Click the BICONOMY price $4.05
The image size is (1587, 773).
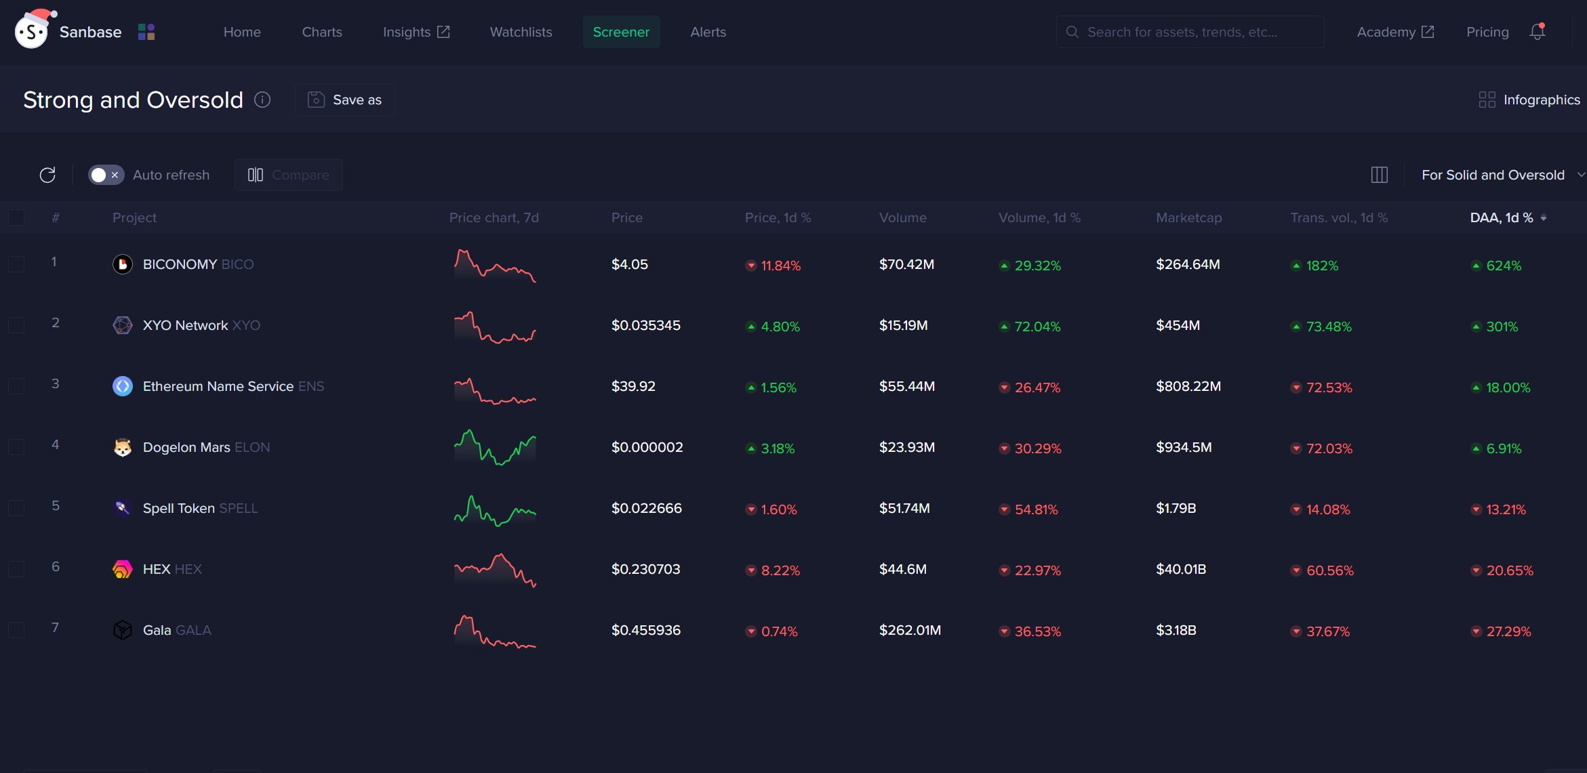[x=629, y=264]
